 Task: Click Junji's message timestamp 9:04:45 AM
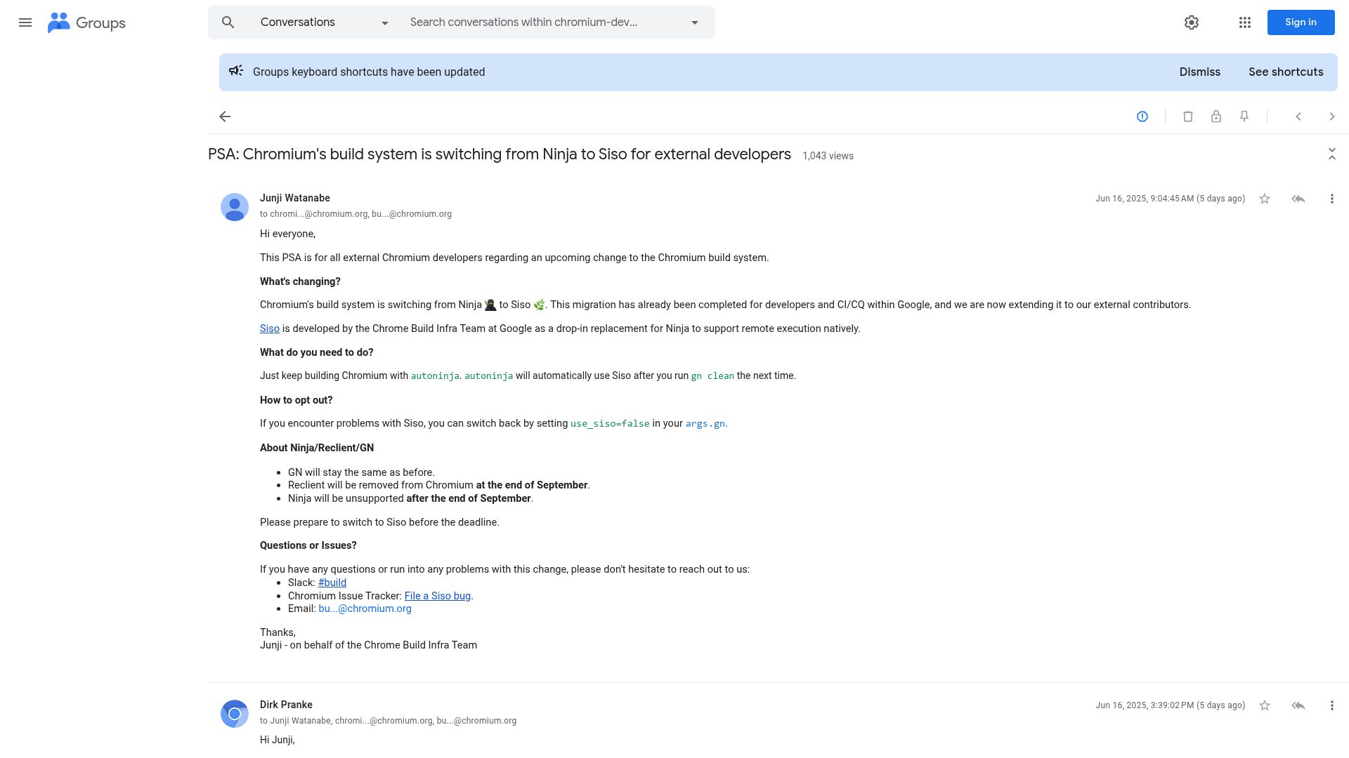[1170, 199]
